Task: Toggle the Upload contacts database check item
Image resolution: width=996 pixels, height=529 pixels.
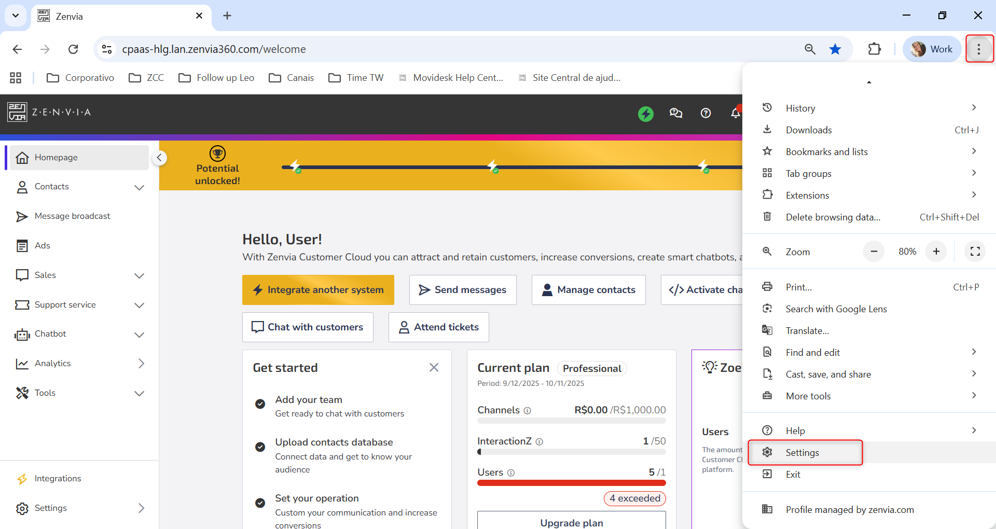Action: click(260, 447)
